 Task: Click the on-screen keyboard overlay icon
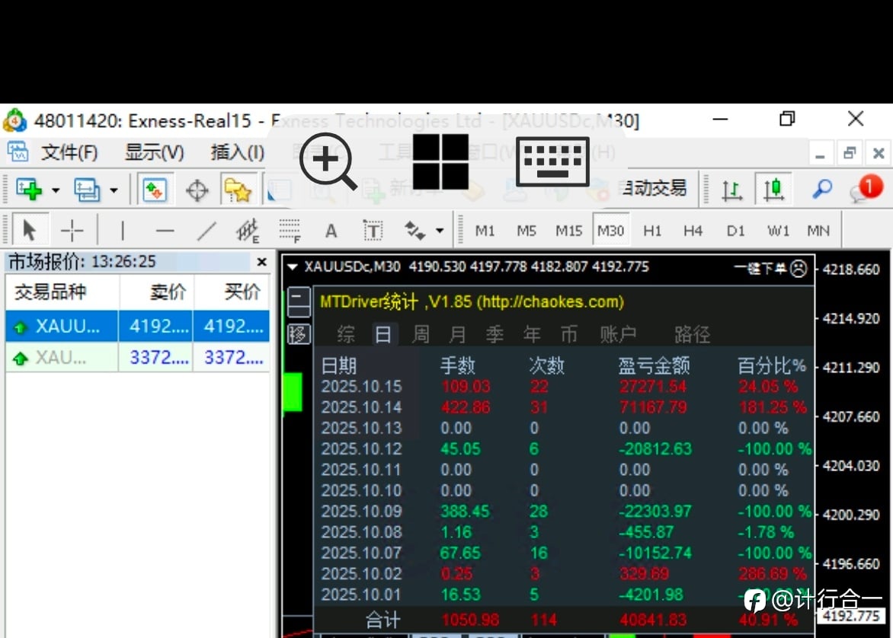[552, 161]
